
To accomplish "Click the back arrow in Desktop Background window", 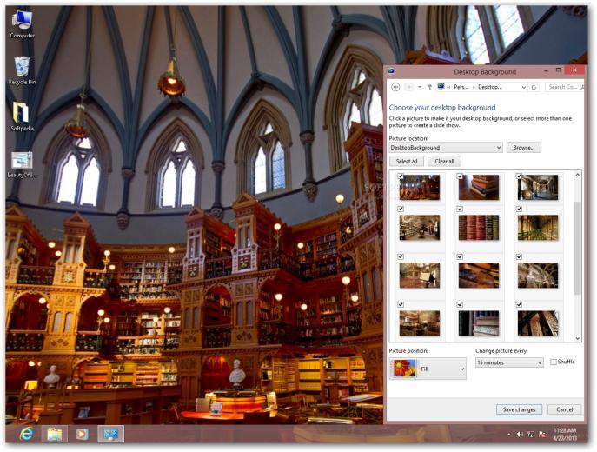I will click(x=395, y=87).
